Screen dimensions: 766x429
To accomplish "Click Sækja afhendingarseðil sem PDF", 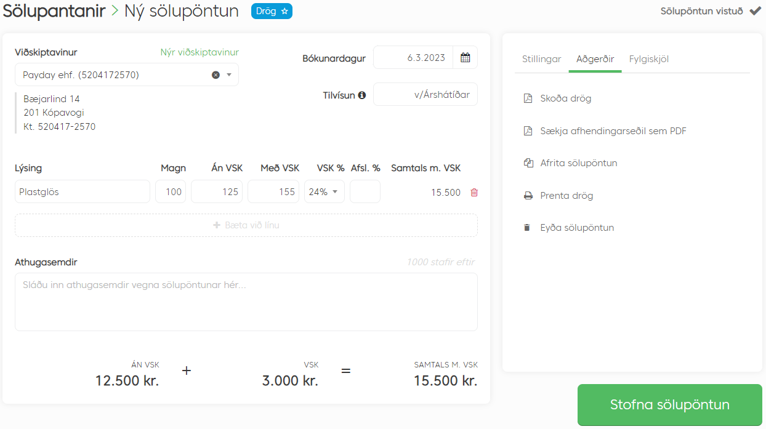I will click(613, 131).
